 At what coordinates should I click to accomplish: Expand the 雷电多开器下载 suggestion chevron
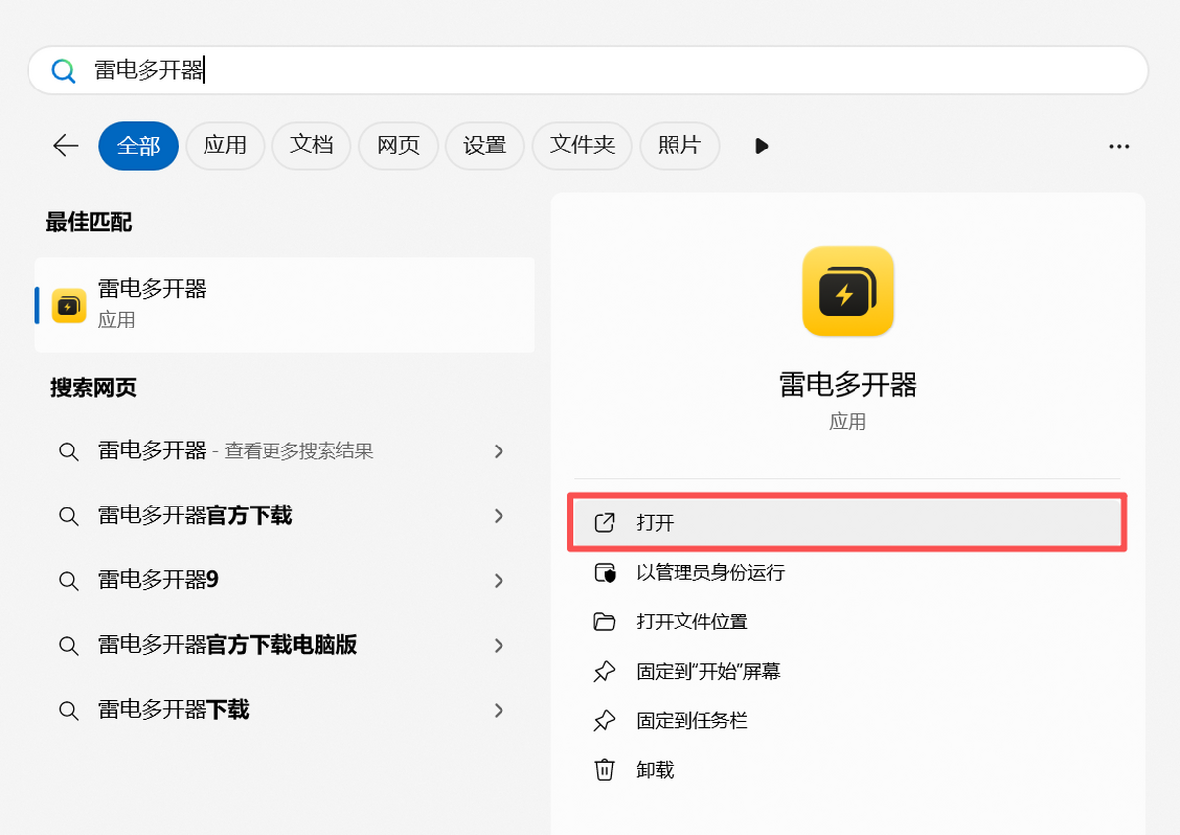click(x=499, y=710)
